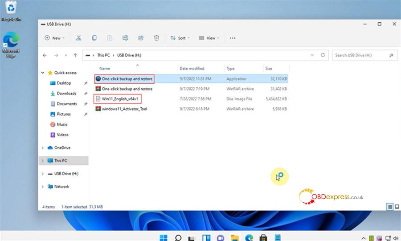Image resolution: width=401 pixels, height=241 pixels.
Task: Click the Rename icon in toolbar
Action: tap(125, 38)
